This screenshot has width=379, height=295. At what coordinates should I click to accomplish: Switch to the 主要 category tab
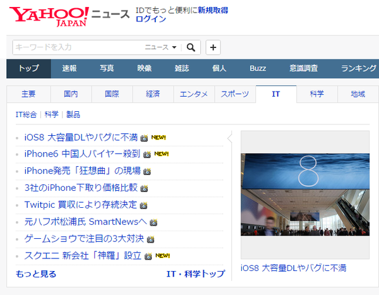pyautogui.click(x=28, y=94)
